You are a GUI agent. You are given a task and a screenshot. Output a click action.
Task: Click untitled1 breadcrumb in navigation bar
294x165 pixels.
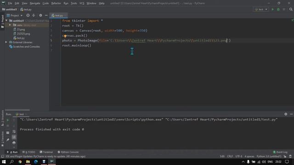coord(10,9)
